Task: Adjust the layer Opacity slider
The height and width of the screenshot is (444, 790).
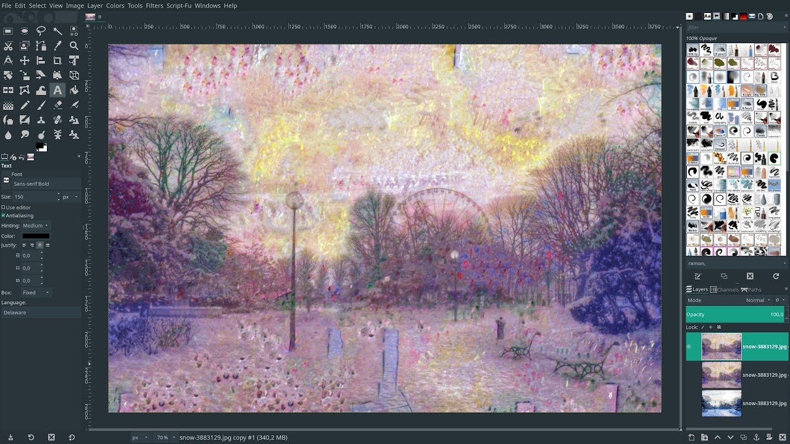Action: pos(735,314)
